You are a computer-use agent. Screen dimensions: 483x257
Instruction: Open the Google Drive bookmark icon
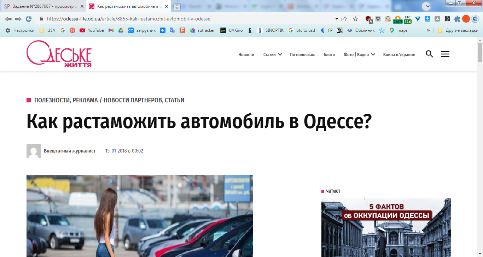121,30
